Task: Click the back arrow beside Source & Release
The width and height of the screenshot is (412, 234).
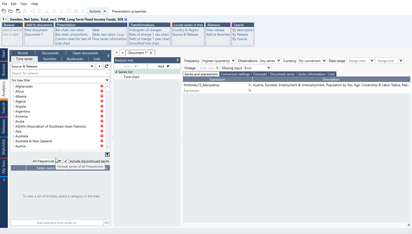Action: click(99, 66)
